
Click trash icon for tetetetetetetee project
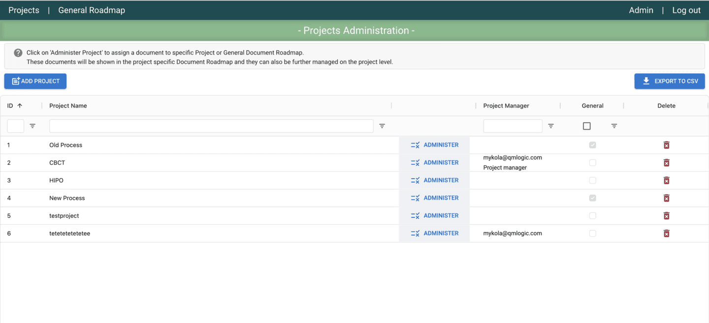pos(666,233)
